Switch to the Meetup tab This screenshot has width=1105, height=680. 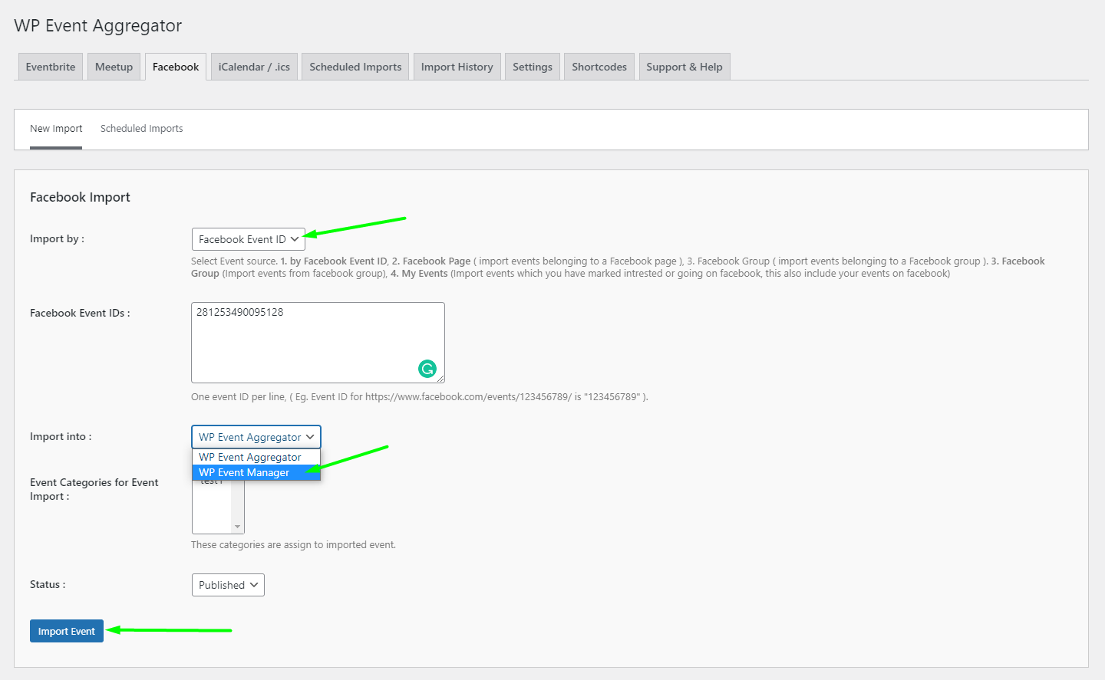tap(114, 67)
